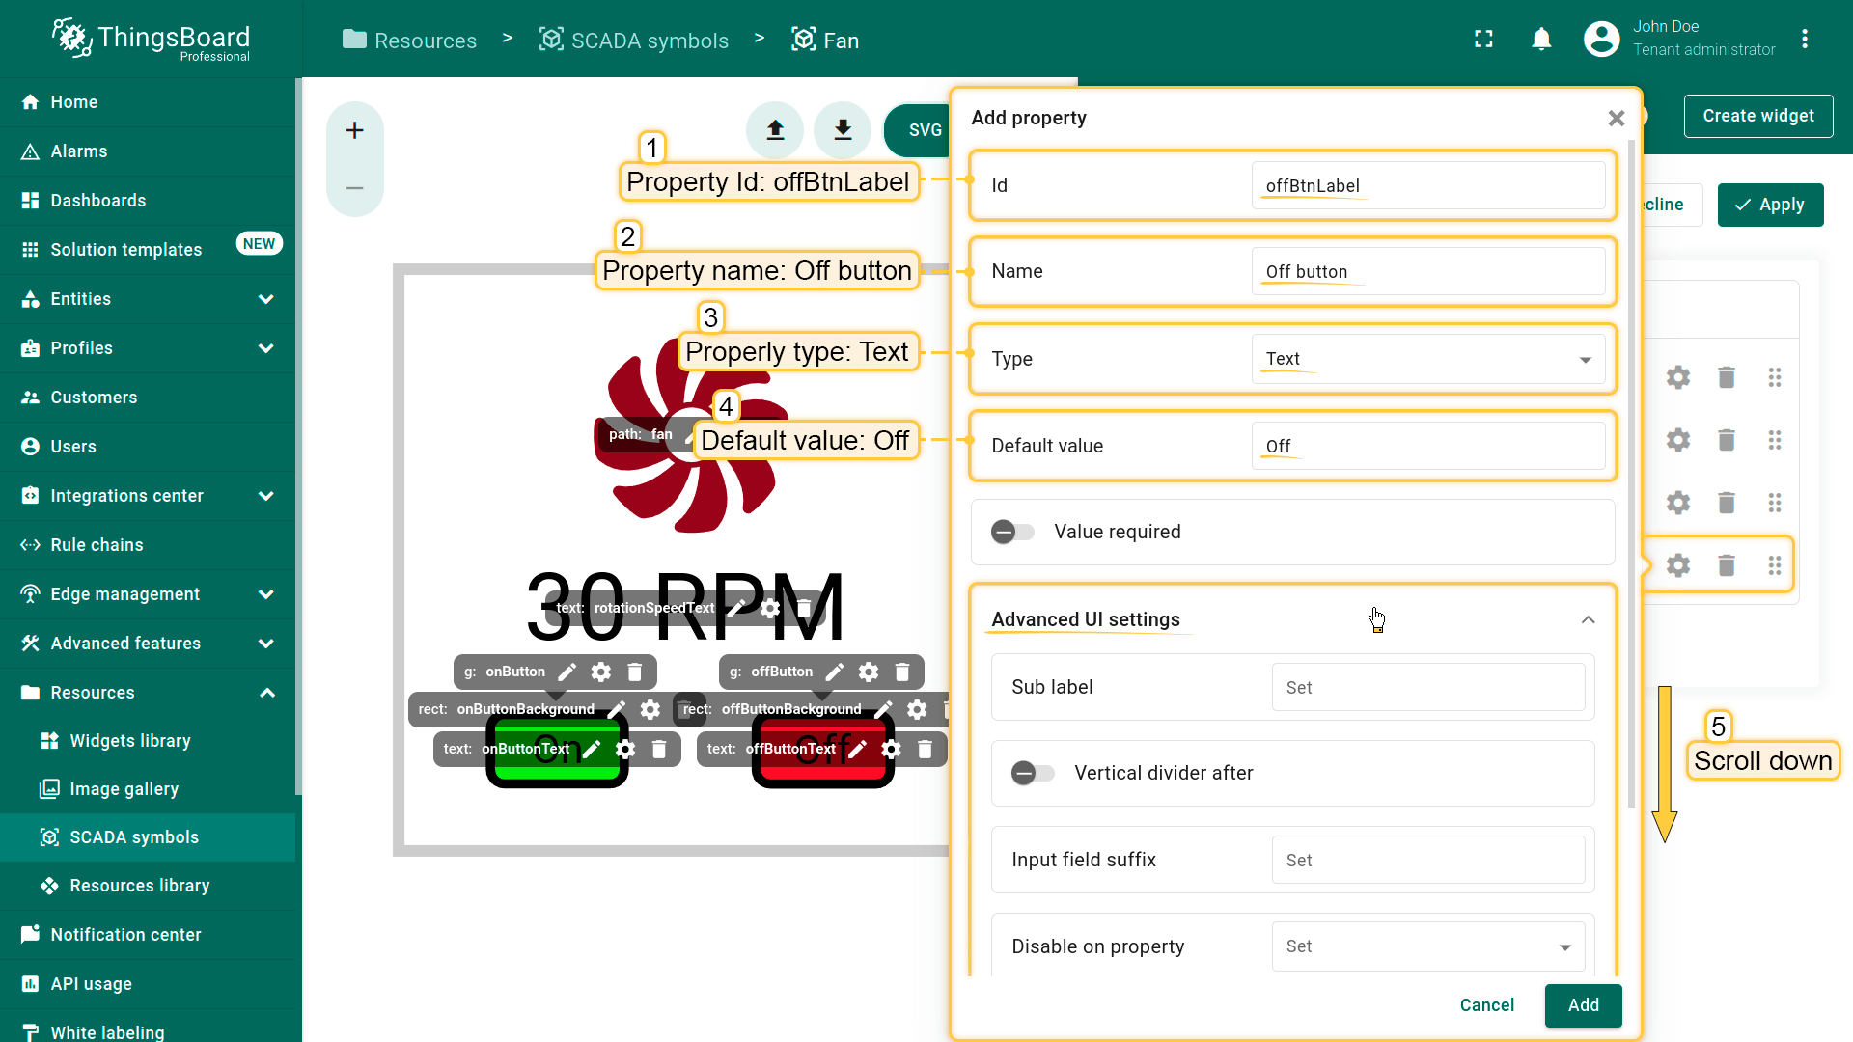Click the notifications bell icon
Screen dimensions: 1853x1042
pyautogui.click(x=1541, y=40)
